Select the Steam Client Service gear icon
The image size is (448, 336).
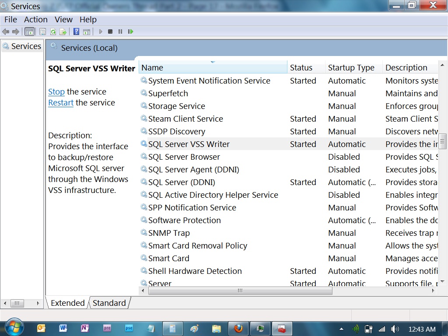tap(143, 118)
